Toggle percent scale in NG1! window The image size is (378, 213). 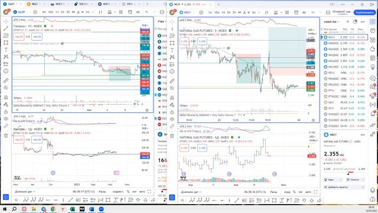coord(294,192)
